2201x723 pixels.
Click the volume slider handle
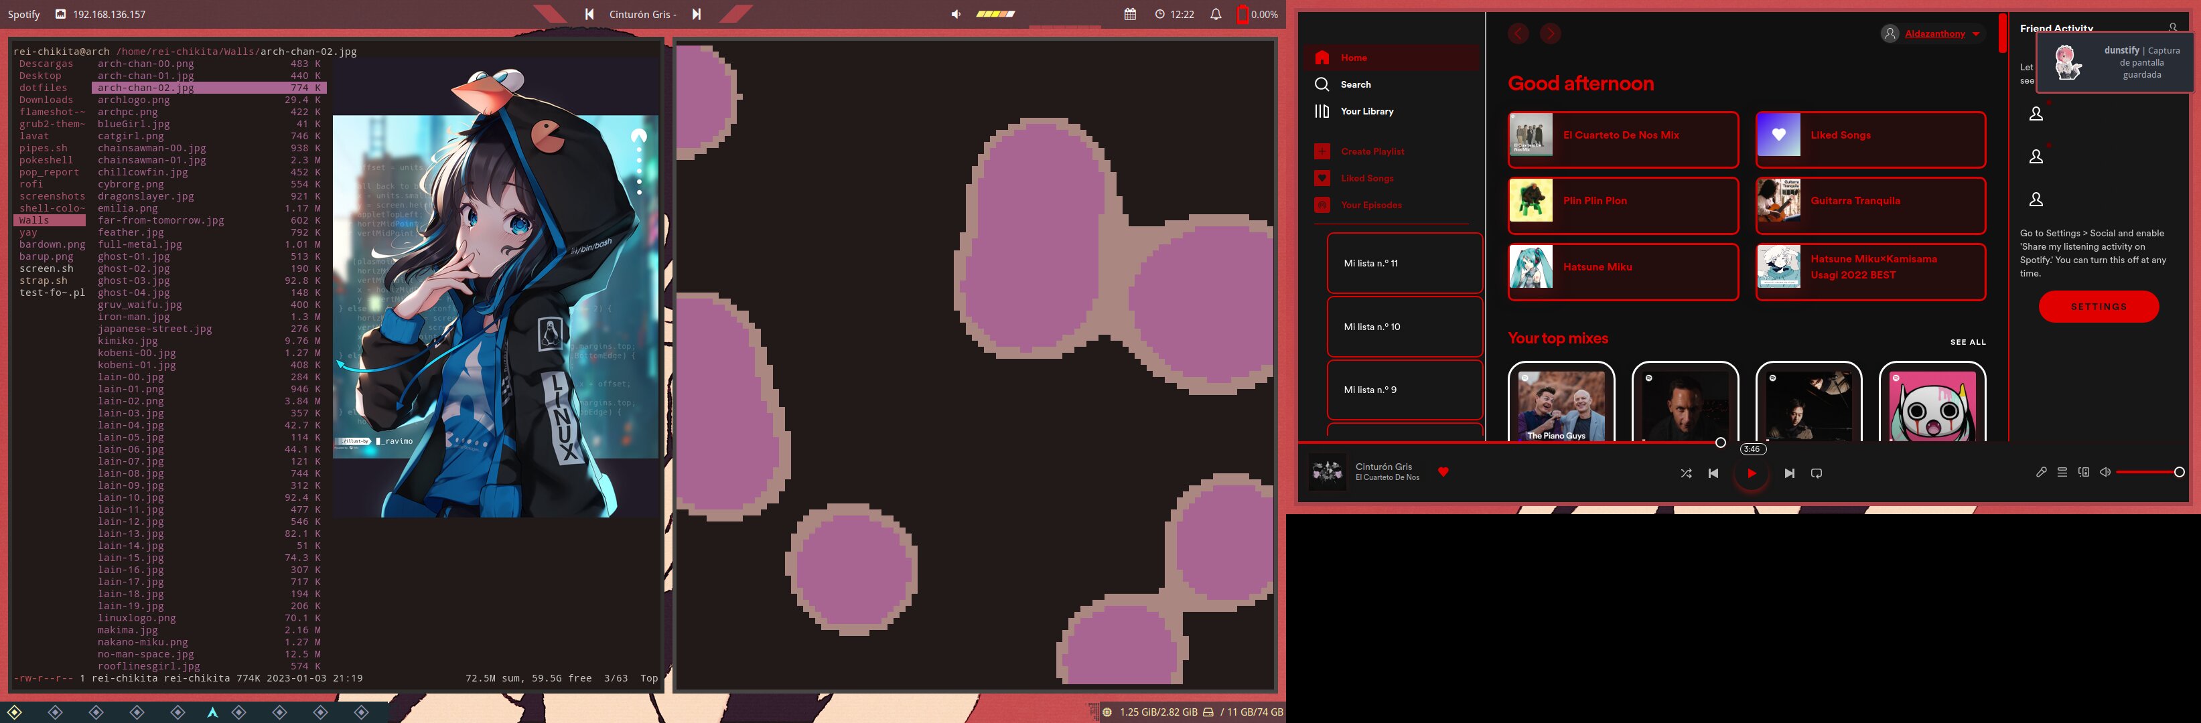click(x=2179, y=472)
